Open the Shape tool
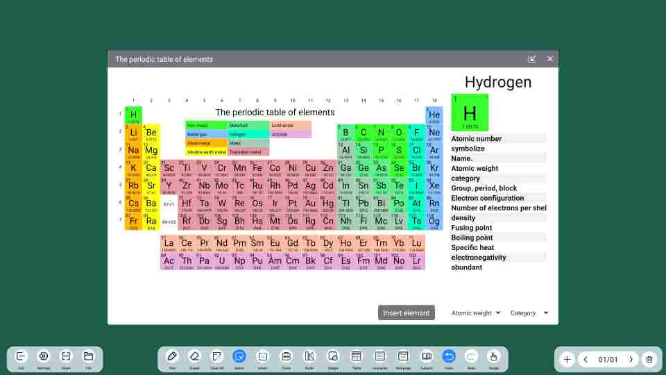The width and height of the screenshot is (666, 375). [333, 356]
